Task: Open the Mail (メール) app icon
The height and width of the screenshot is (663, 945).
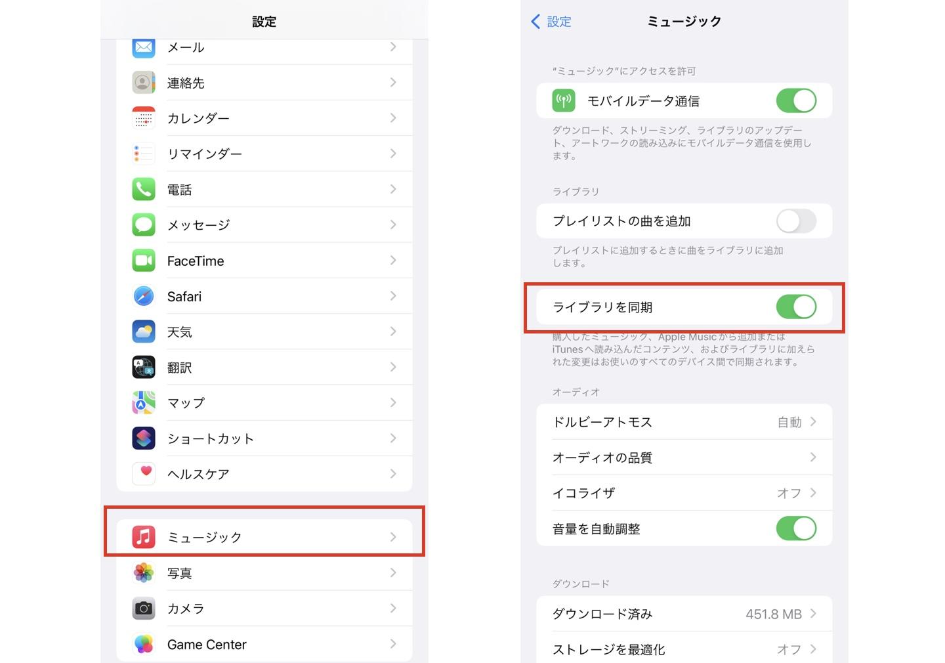Action: point(144,47)
